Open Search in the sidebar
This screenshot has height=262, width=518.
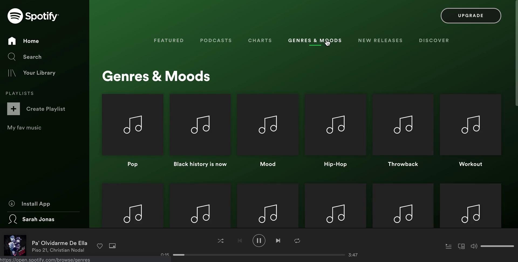pyautogui.click(x=25, y=57)
